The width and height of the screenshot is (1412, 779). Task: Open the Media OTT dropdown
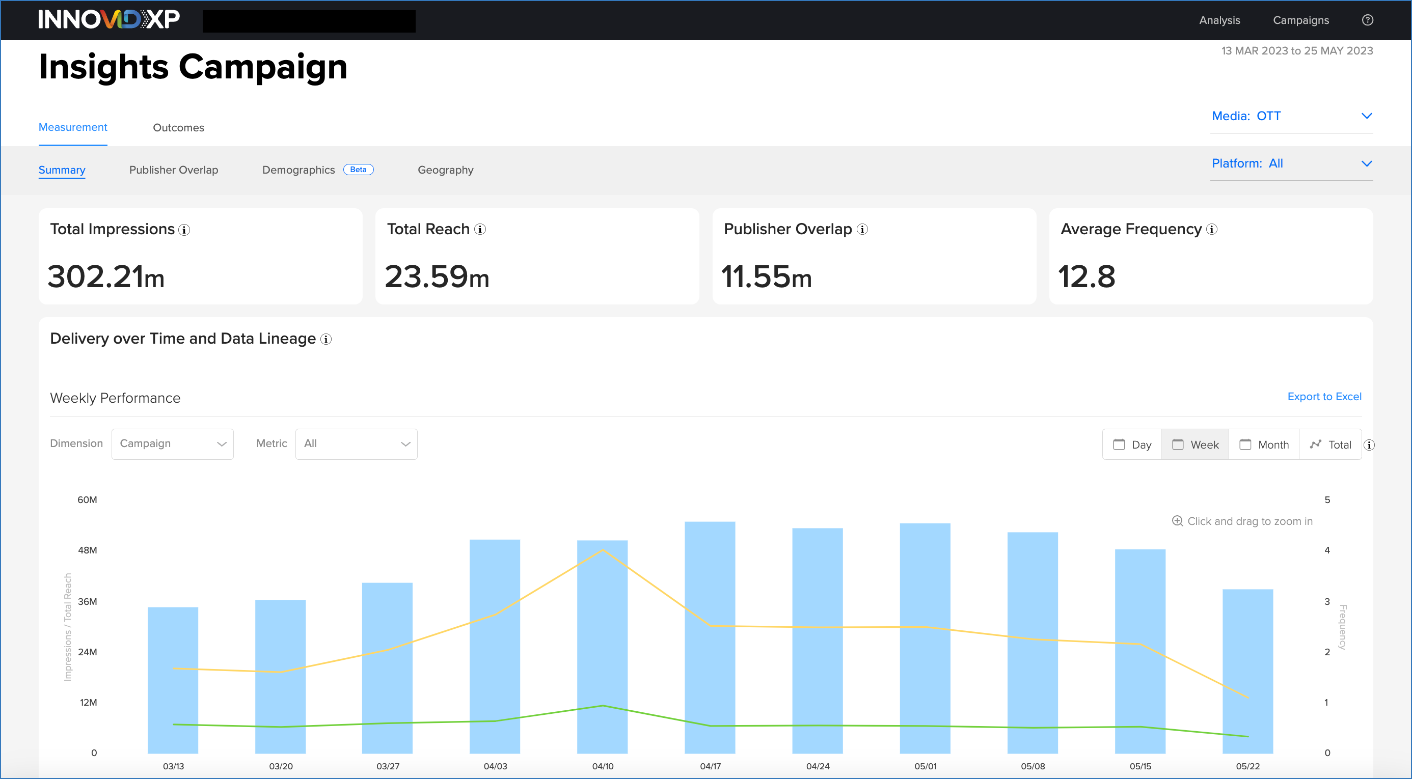point(1291,116)
